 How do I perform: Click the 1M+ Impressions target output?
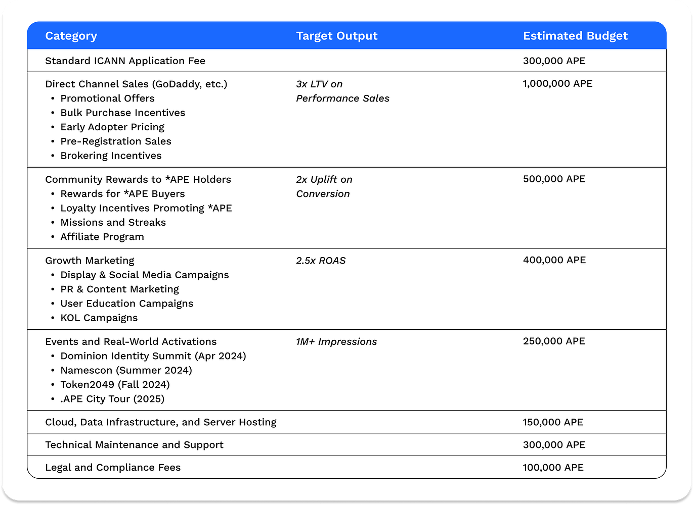[336, 341]
